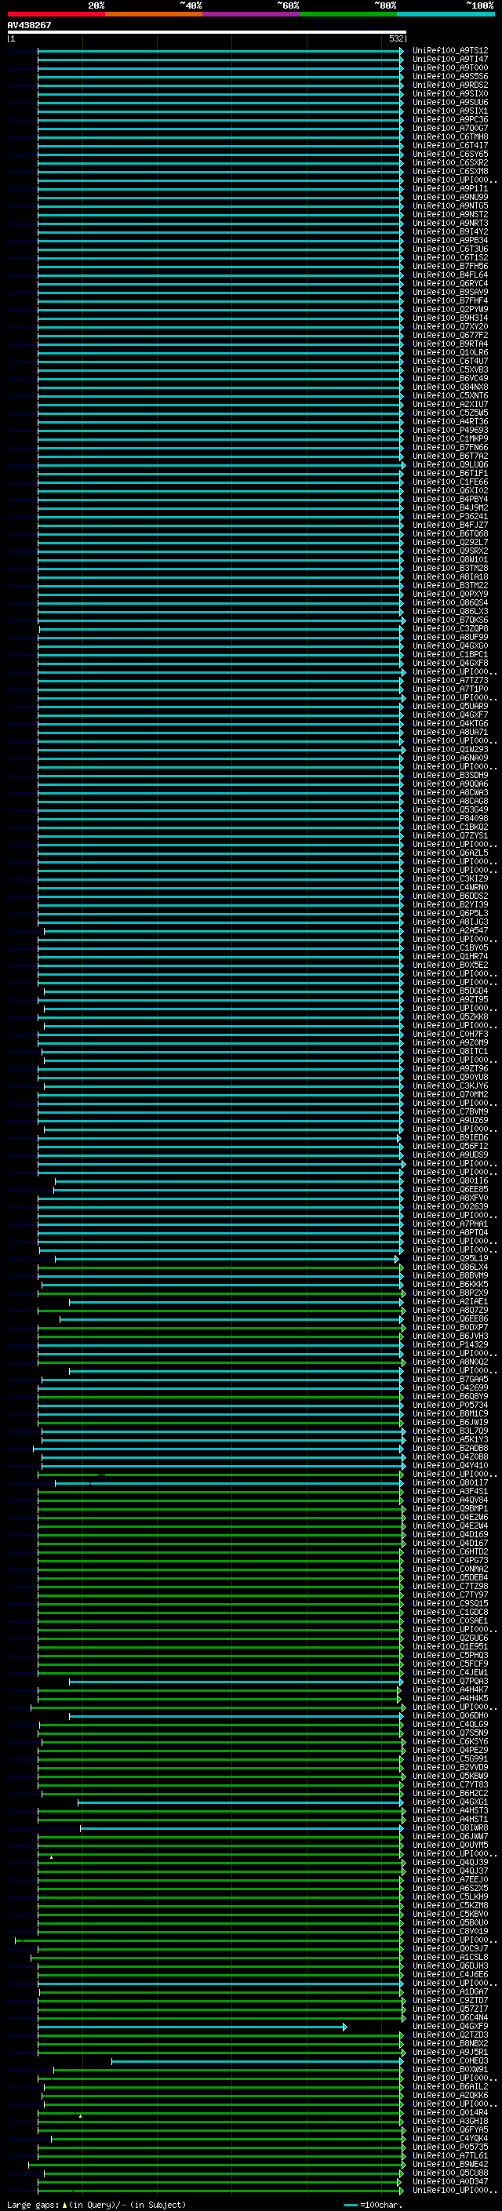Select hit label UniRef100_P05734

pos(449,1405)
